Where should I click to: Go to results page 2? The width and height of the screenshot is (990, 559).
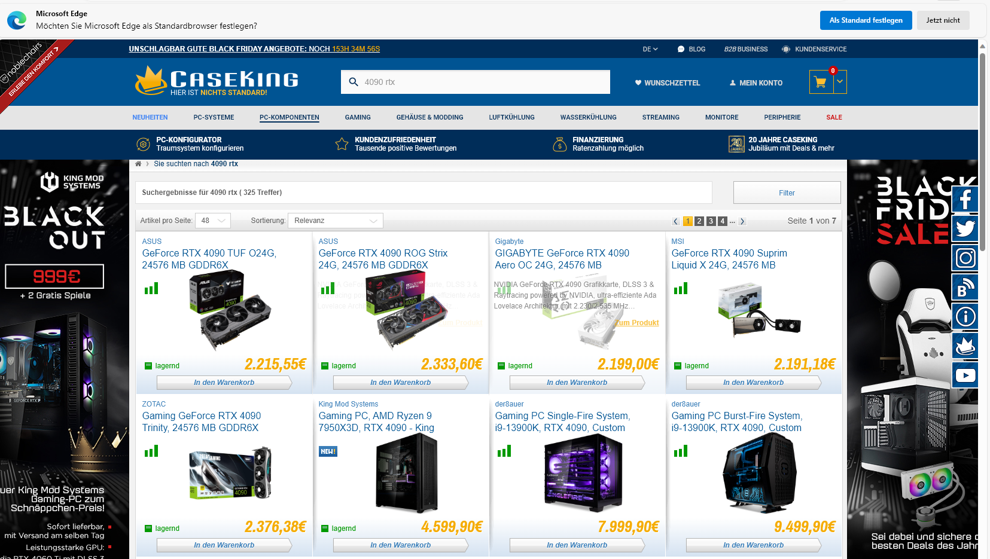pos(699,221)
